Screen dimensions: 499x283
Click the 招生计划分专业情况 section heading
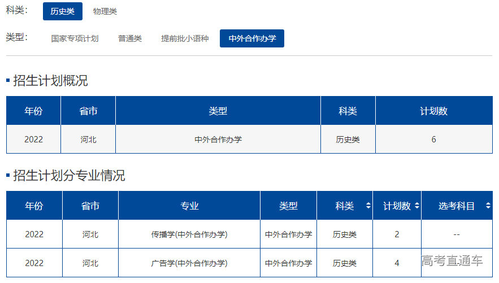[x=69, y=175]
